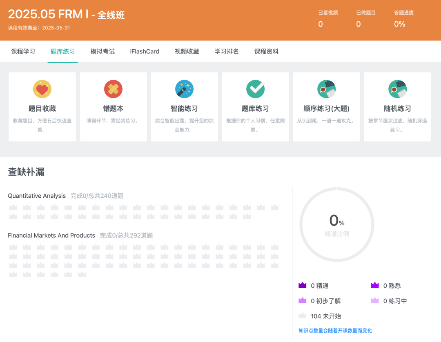Click the Quantitative Analysis heading

(x=37, y=196)
